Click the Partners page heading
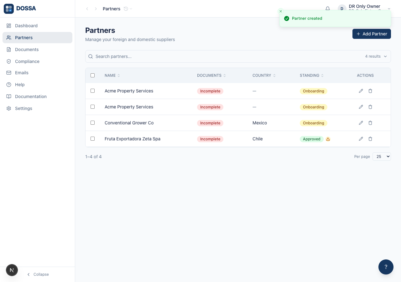Image resolution: width=401 pixels, height=282 pixels. (100, 30)
